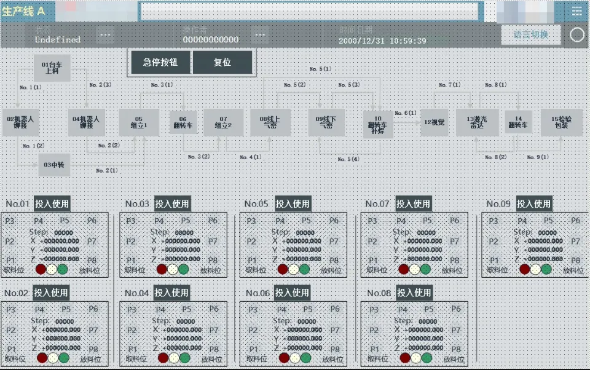This screenshot has height=370, width=590.
Task: Select the 08线上气密 station box
Action: [270, 122]
